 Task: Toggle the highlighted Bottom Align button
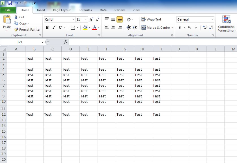(120, 19)
